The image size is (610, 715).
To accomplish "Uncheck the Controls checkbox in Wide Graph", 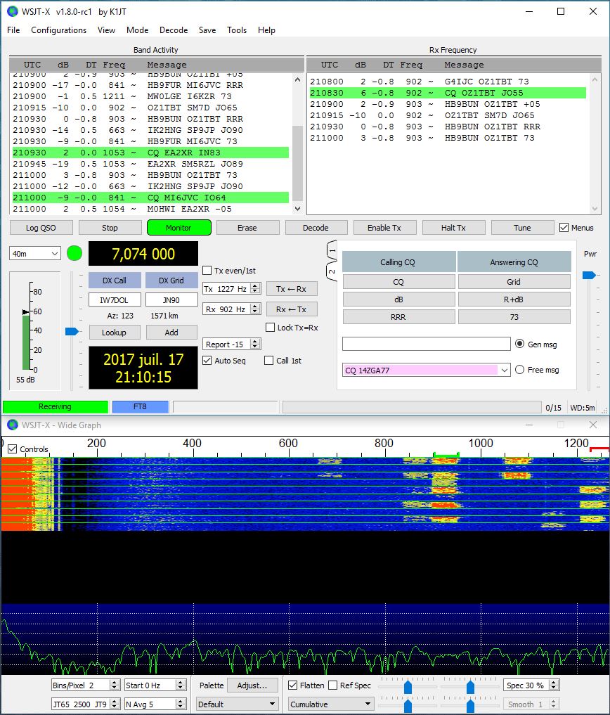I will tap(13, 449).
